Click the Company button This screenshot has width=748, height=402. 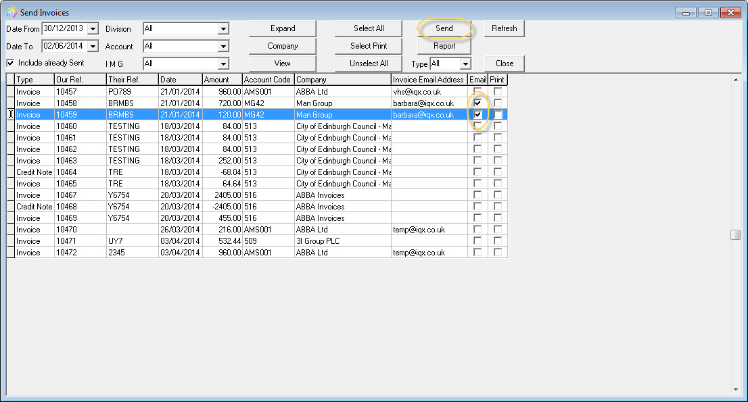tap(283, 46)
